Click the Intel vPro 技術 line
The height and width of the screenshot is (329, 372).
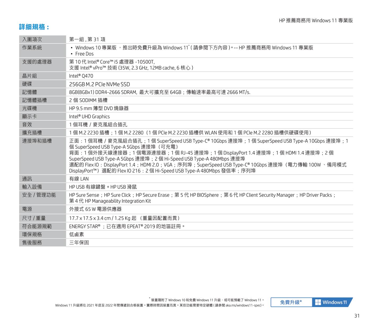pos(131,68)
